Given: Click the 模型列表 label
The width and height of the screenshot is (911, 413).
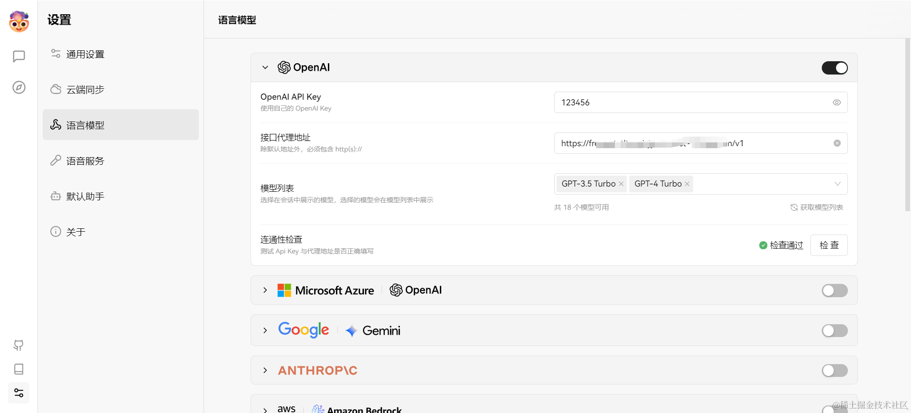Looking at the screenshot, I should pos(277,188).
